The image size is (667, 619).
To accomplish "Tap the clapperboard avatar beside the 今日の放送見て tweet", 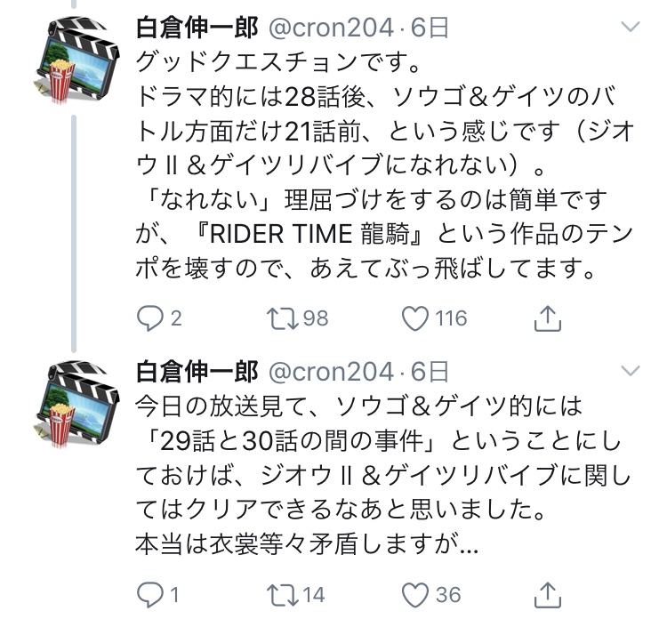I will coord(78,400).
